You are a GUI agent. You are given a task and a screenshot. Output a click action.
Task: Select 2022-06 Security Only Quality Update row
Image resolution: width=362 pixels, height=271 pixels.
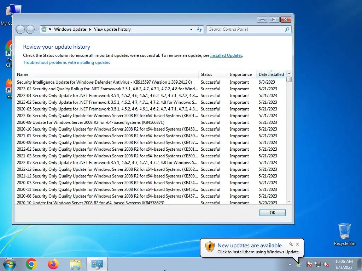[151, 116]
